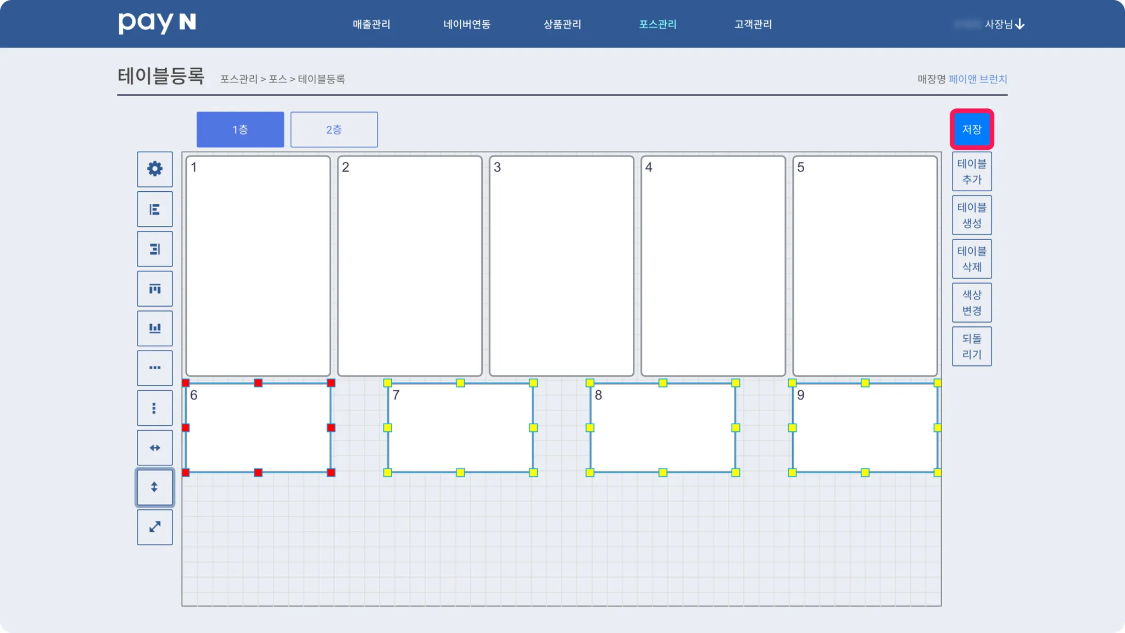This screenshot has height=633, width=1125.
Task: Select the align bottom tool
Action: click(x=155, y=329)
